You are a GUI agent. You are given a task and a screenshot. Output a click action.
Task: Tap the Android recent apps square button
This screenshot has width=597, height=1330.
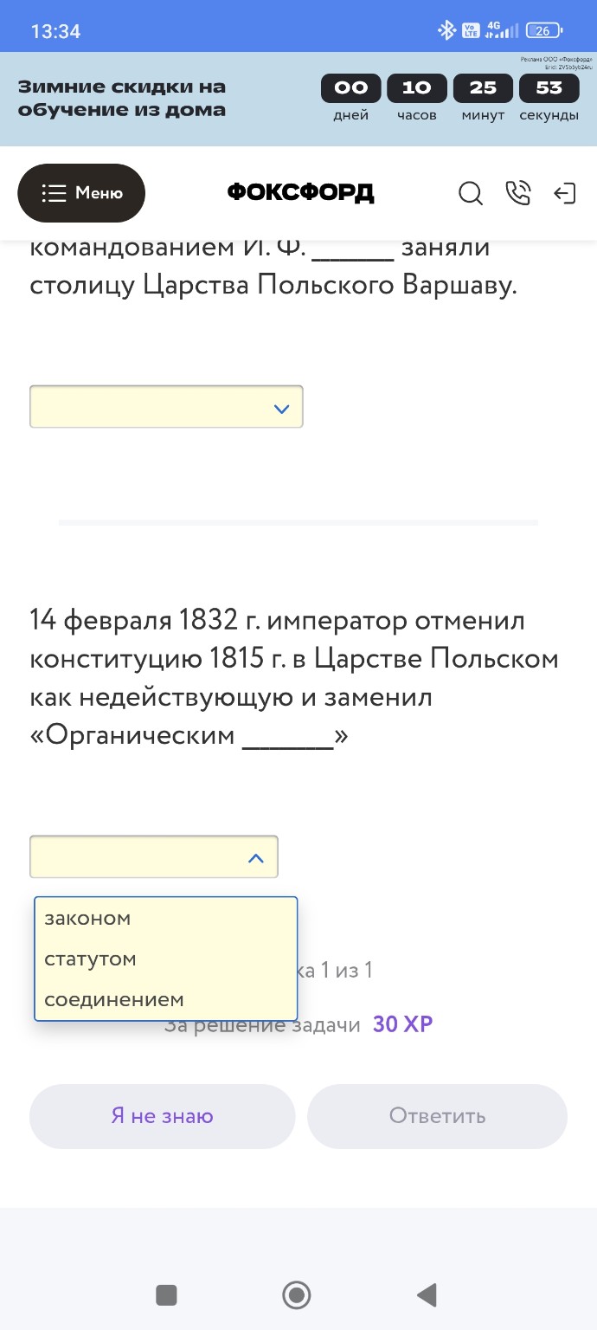tap(166, 1295)
